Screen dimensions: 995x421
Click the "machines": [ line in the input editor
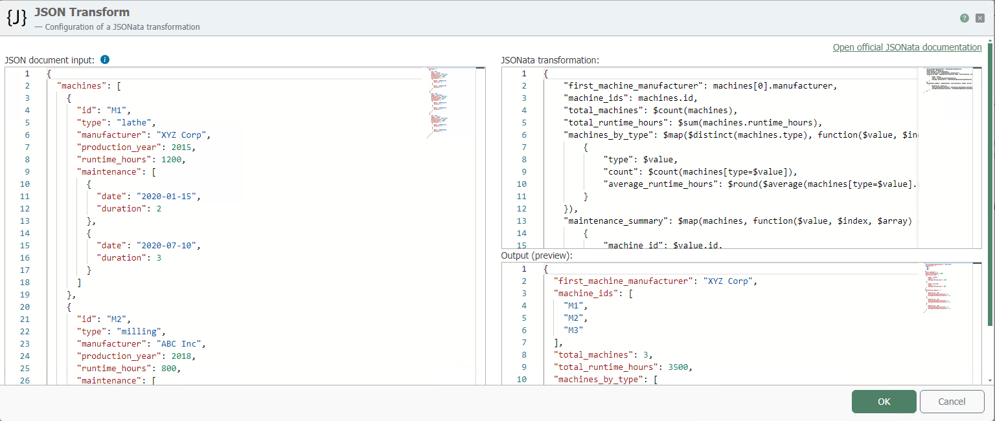(x=89, y=86)
